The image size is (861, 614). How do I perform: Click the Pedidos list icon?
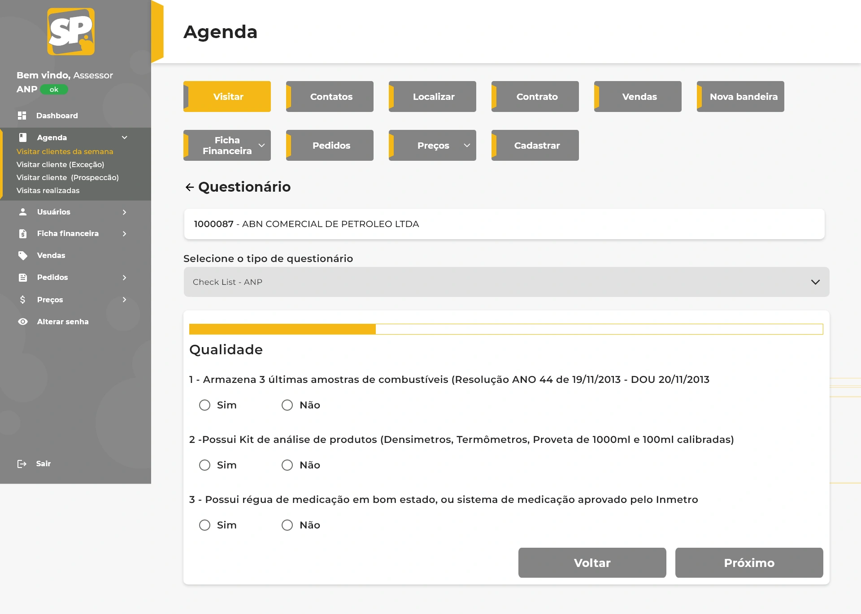pyautogui.click(x=23, y=278)
